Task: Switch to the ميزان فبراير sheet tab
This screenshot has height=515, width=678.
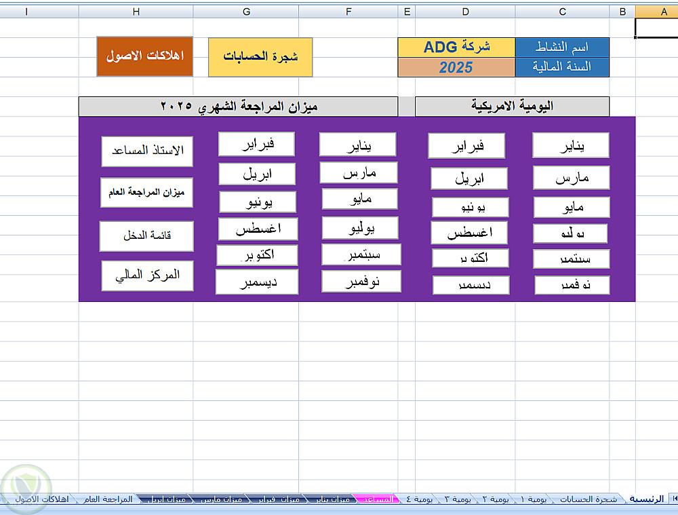Action: 279,499
